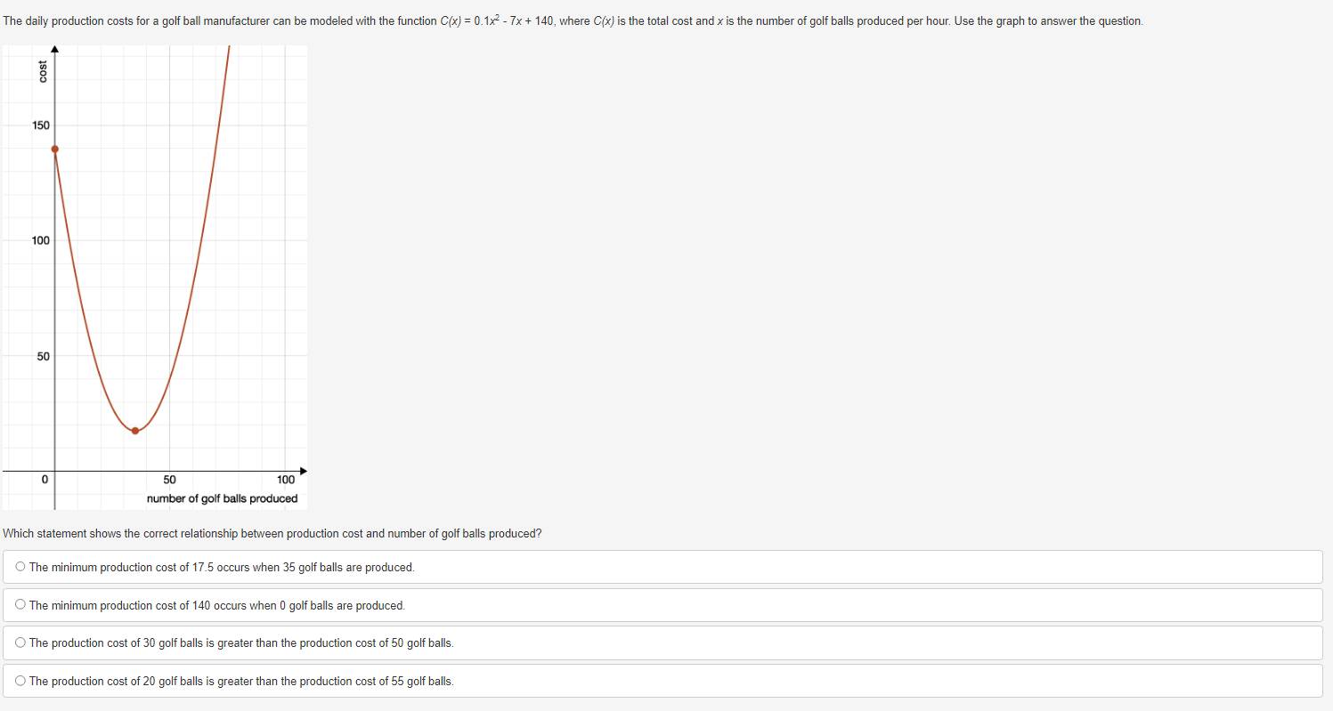1333x711 pixels.
Task: Click the 150 tick label on the vertical axis
Action: (x=39, y=125)
